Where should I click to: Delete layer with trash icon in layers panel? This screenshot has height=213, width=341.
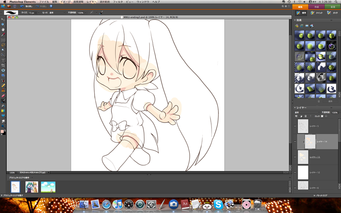(306, 116)
